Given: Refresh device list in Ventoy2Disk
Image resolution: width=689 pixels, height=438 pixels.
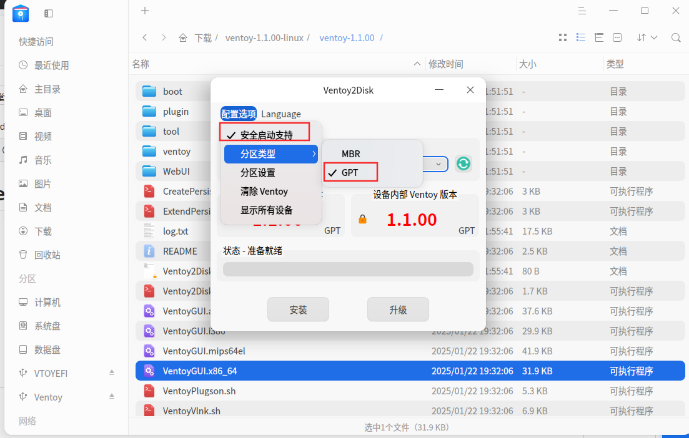Looking at the screenshot, I should (x=463, y=163).
